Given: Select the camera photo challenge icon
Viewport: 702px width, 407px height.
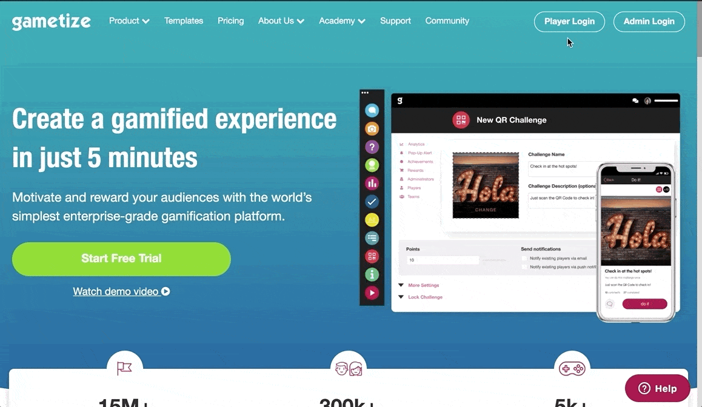Looking at the screenshot, I should click(x=372, y=128).
